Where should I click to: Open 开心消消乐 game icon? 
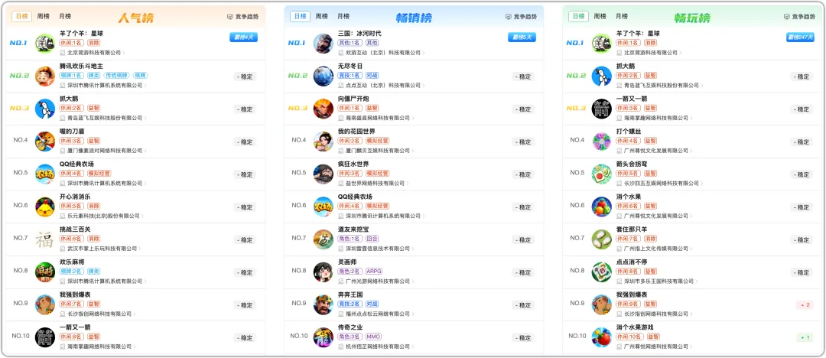point(45,207)
